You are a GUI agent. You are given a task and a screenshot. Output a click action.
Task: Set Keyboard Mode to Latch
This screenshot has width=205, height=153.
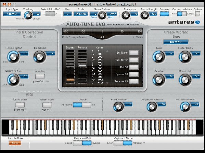(x=118, y=143)
